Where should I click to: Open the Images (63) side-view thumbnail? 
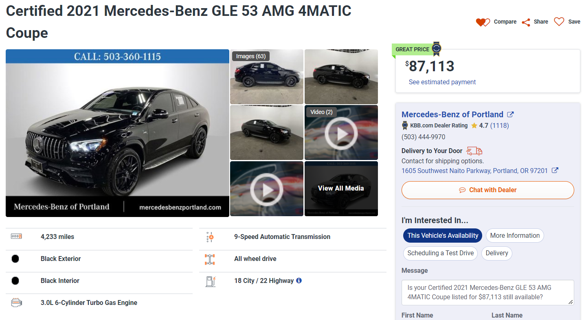[x=267, y=77]
